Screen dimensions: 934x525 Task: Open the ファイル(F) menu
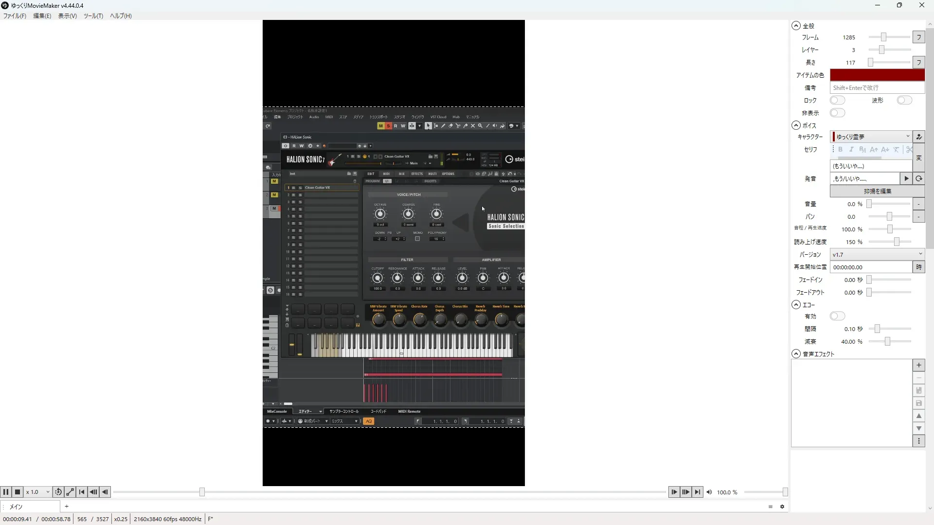tap(15, 16)
